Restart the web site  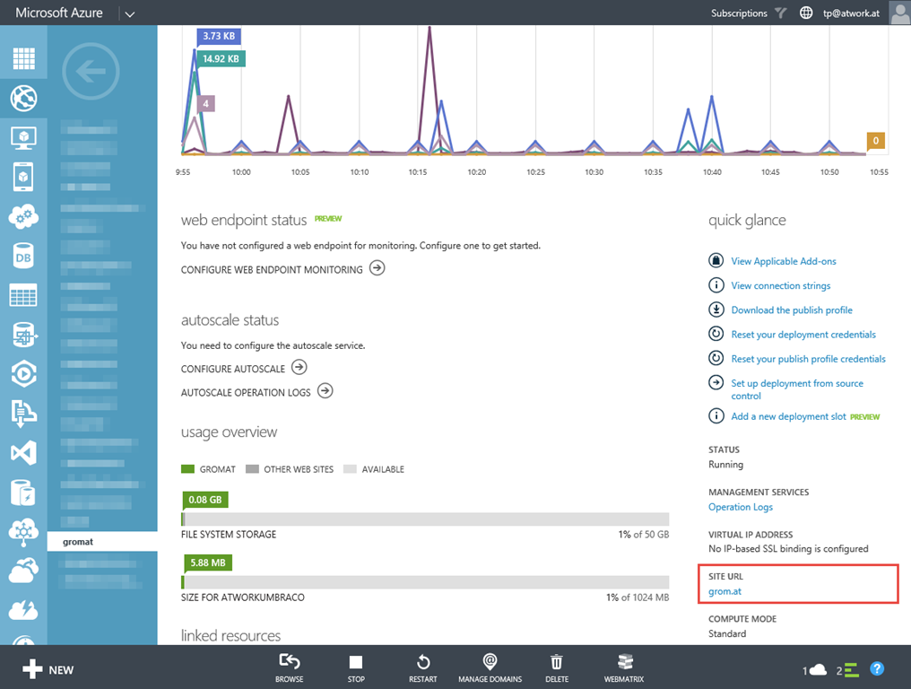(x=423, y=667)
